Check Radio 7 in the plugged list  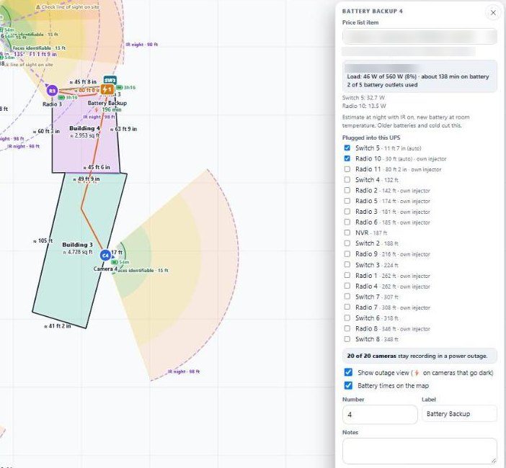347,307
